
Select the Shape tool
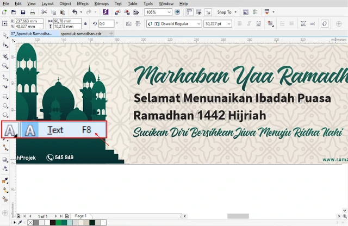click(5, 45)
